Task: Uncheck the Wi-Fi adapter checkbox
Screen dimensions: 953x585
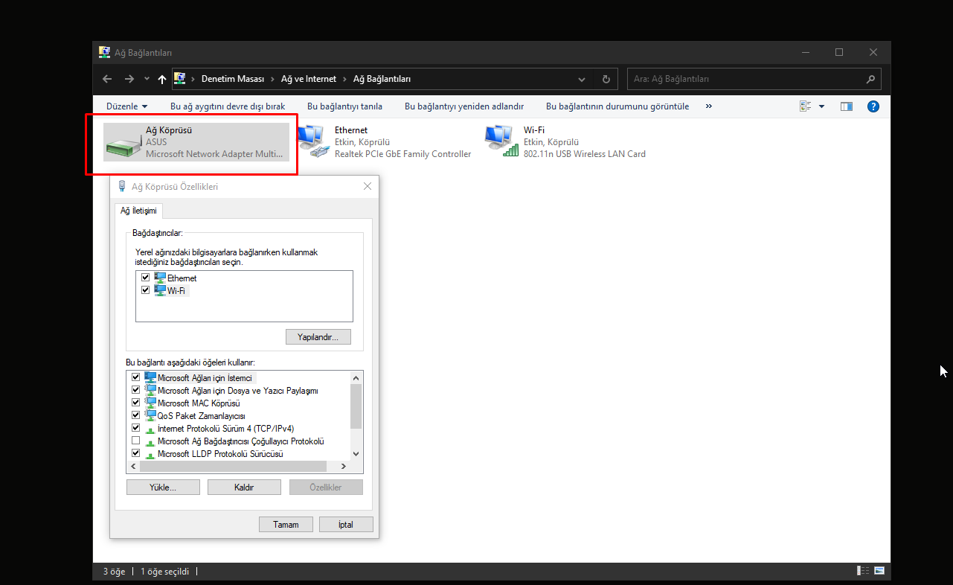Action: (x=146, y=290)
